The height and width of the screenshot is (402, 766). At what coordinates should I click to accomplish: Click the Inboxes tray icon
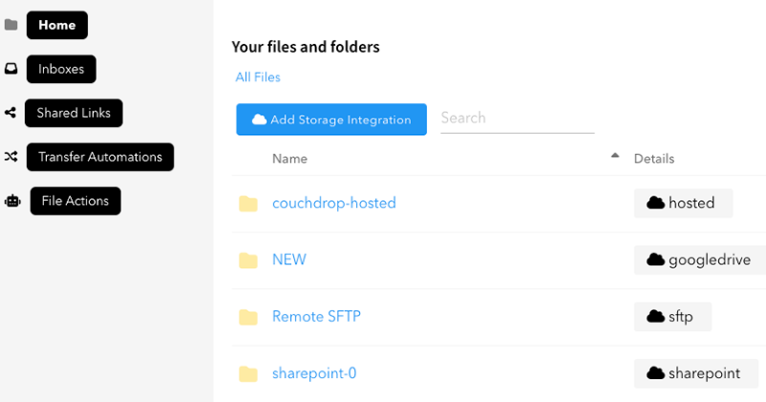click(11, 69)
